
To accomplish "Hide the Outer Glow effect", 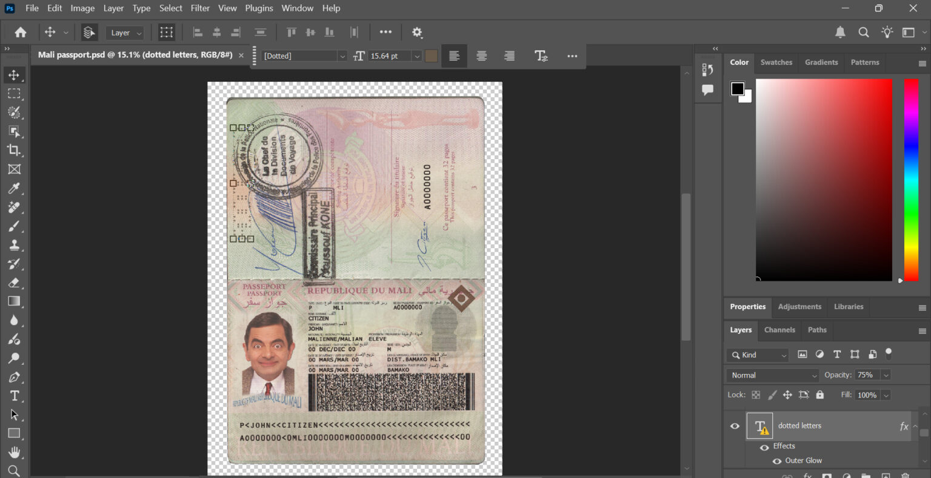I will click(x=776, y=461).
